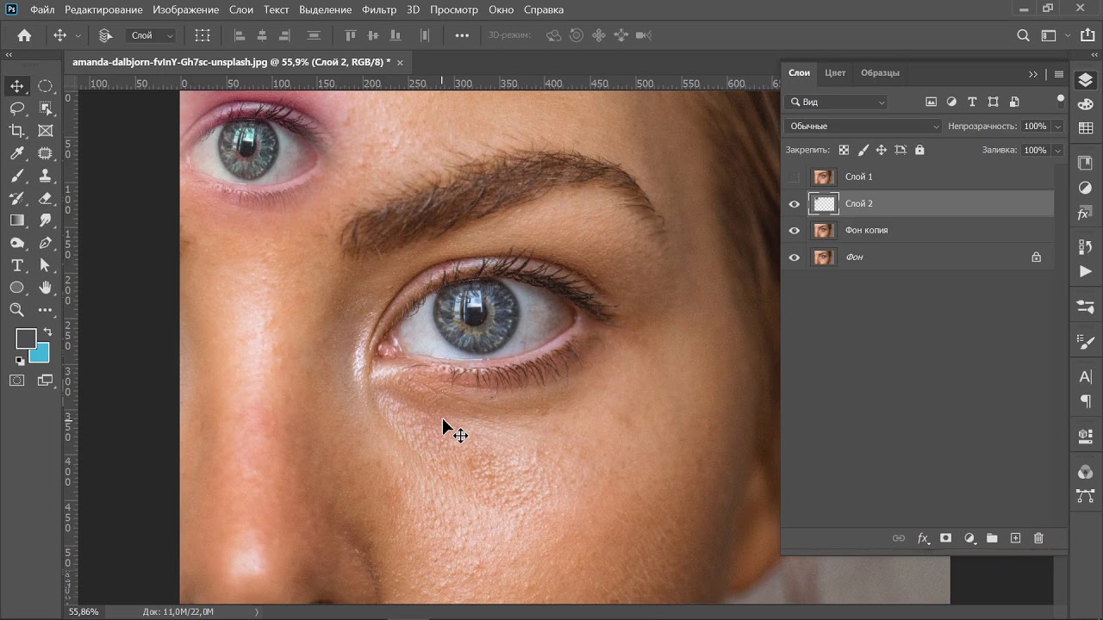Select the History Brush tool
1103x620 pixels.
(x=17, y=198)
